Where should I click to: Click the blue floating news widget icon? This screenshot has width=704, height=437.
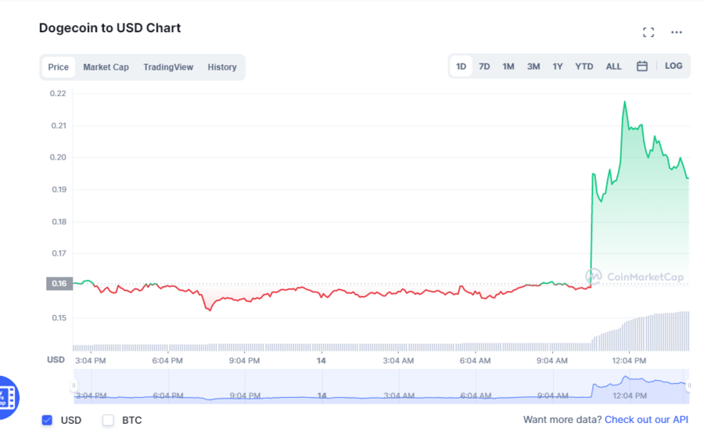(8, 397)
